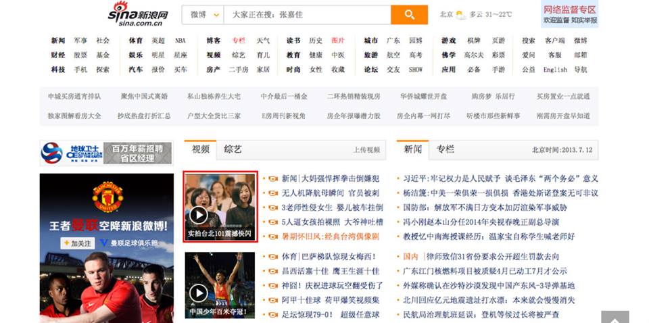This screenshot has width=649, height=323.
Task: Select the 视频 tab in video panel
Action: (200, 149)
